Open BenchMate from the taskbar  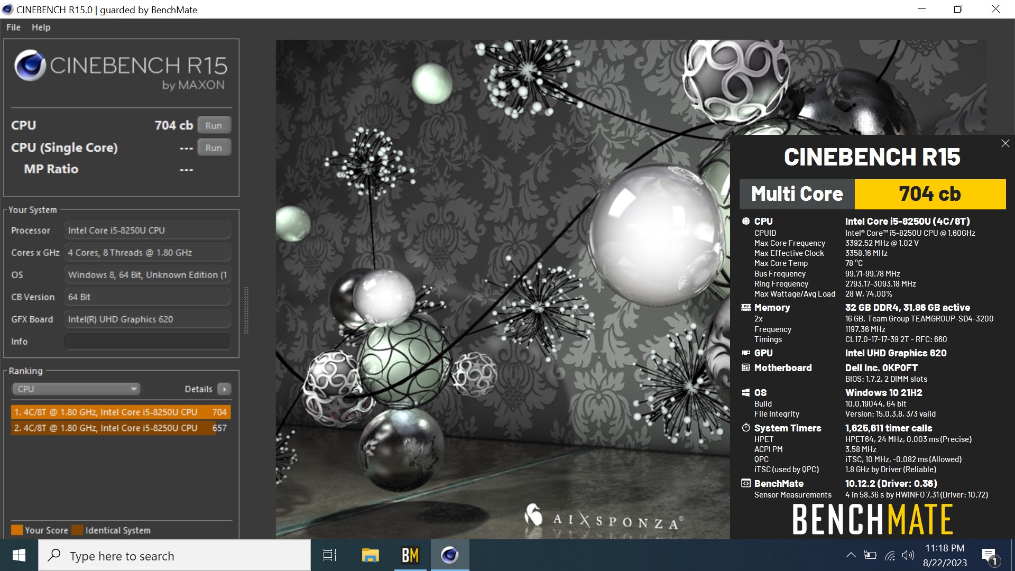(x=410, y=555)
